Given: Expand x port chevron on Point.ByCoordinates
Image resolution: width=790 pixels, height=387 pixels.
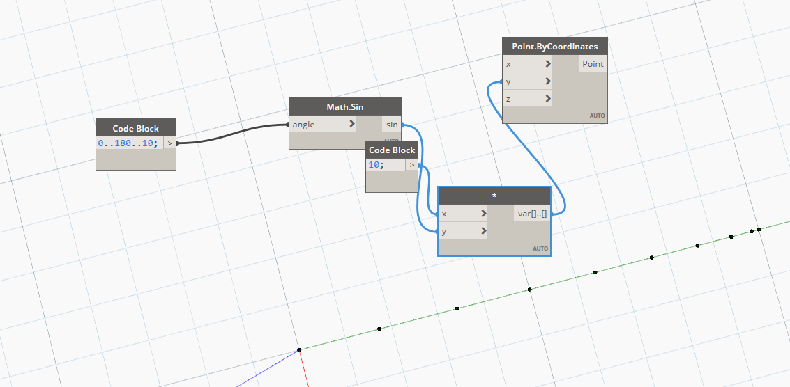Looking at the screenshot, I should pyautogui.click(x=547, y=64).
